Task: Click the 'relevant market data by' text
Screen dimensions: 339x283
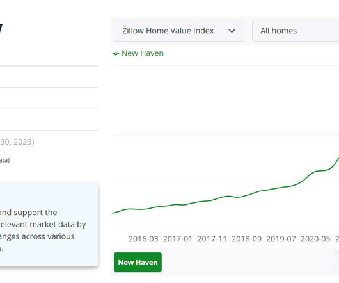Action: point(43,225)
